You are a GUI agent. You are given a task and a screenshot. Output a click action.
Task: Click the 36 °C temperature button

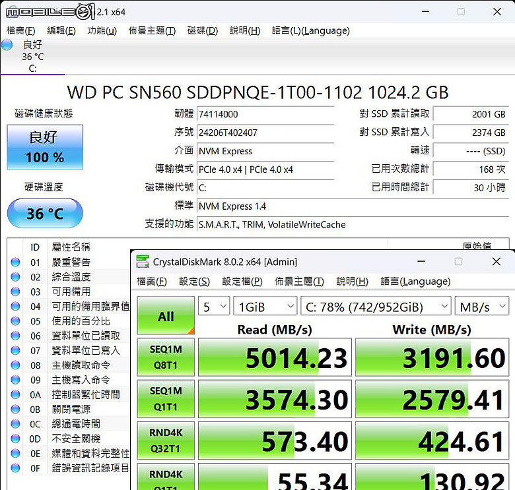point(45,213)
